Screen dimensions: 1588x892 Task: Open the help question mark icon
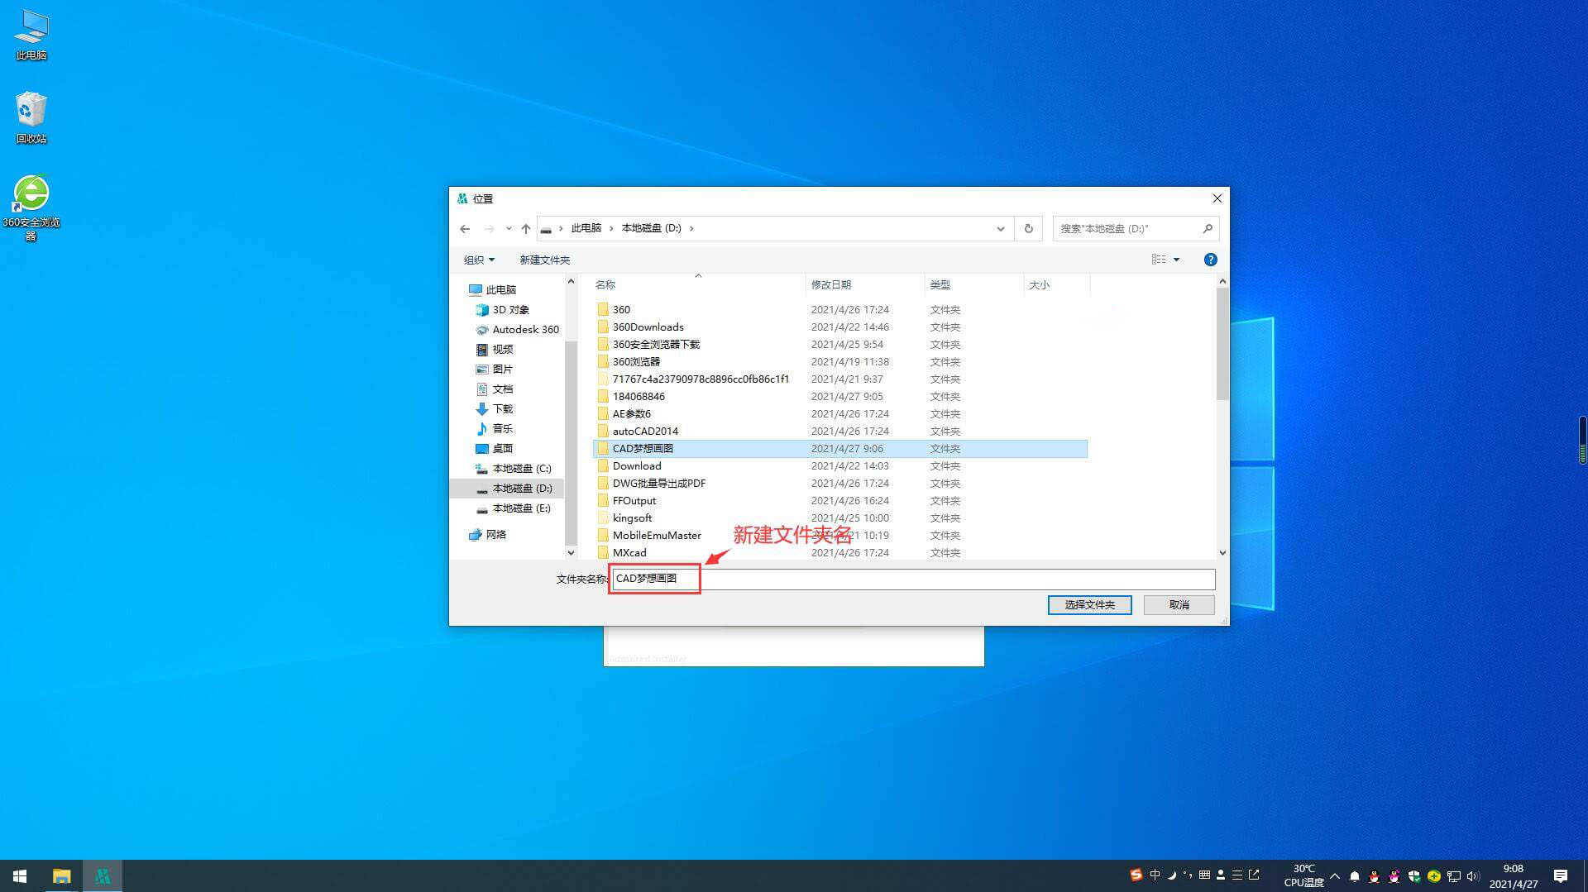[x=1210, y=260]
